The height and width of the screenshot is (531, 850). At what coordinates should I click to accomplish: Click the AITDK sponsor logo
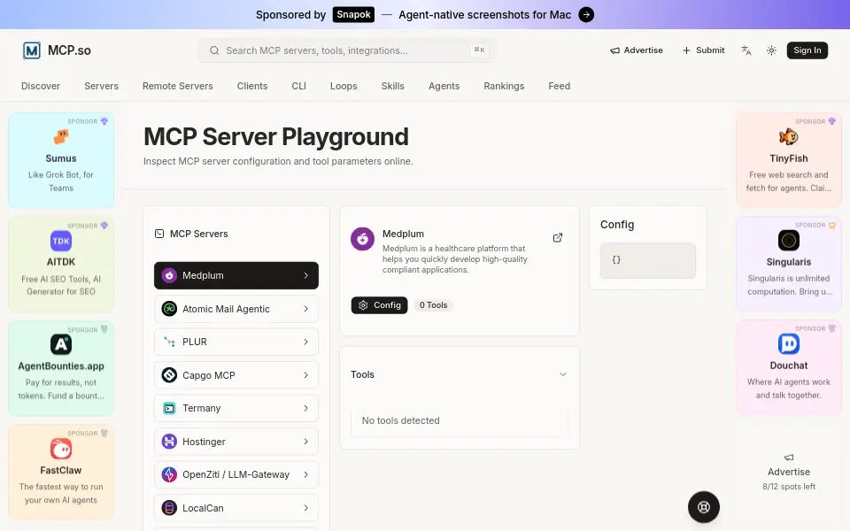[x=61, y=241]
